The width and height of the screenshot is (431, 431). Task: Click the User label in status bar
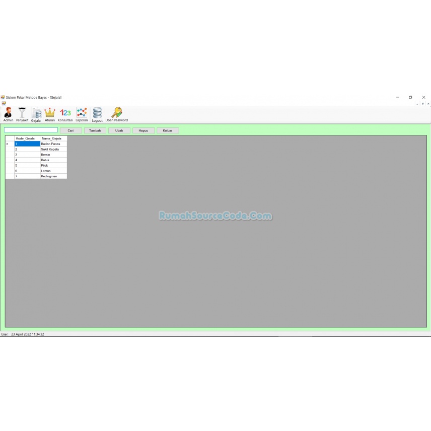pyautogui.click(x=5, y=334)
